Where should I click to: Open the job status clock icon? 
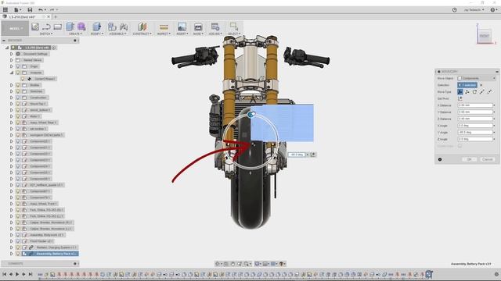454,10
